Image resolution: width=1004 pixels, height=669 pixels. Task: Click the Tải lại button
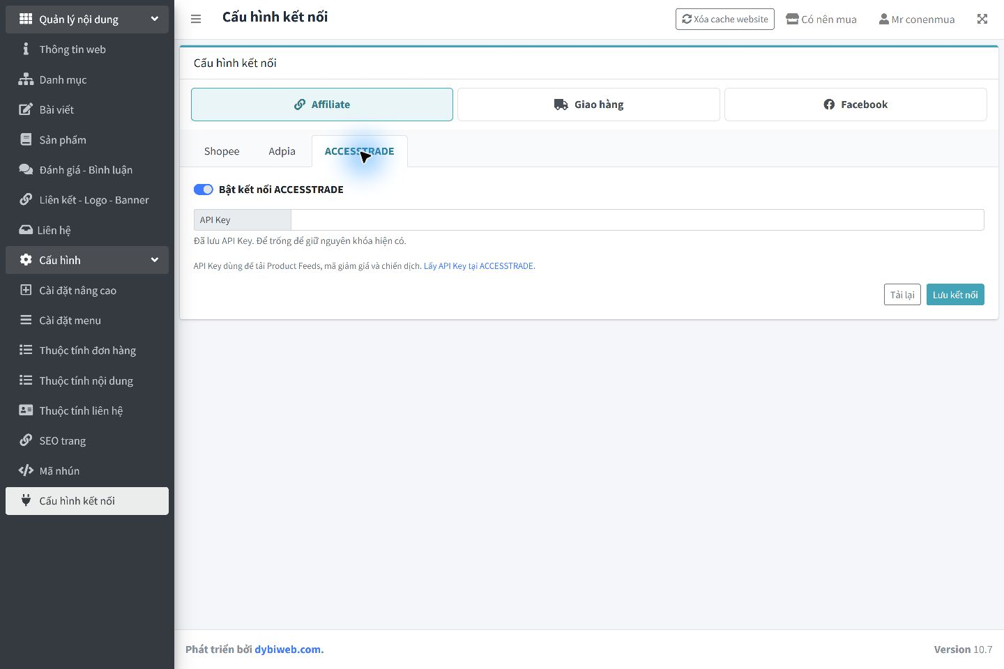tap(902, 295)
